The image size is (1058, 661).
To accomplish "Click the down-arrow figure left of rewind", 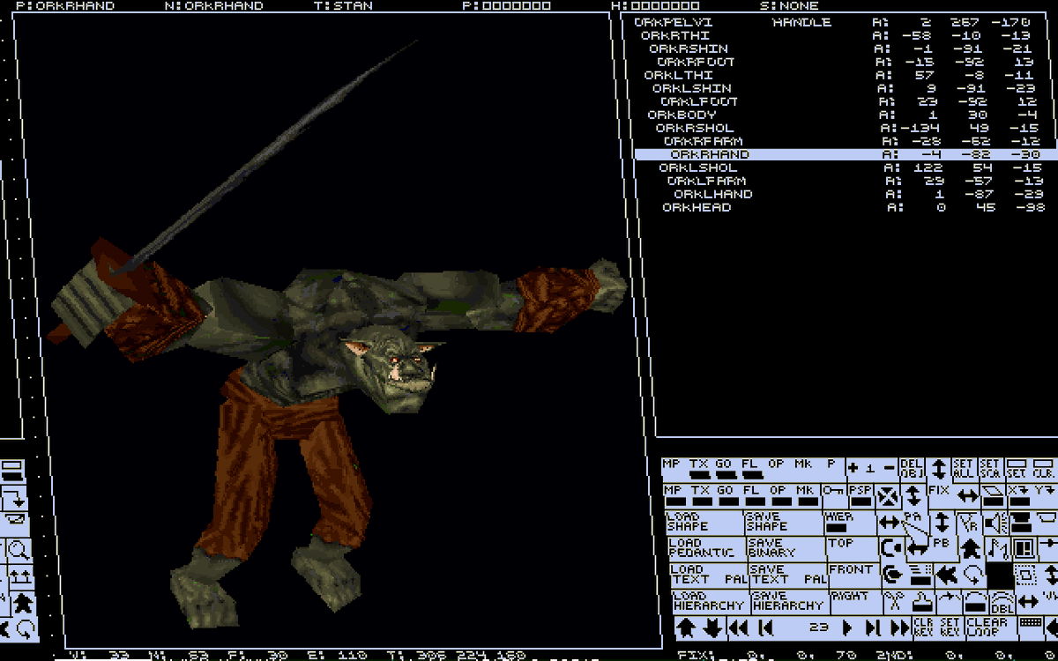I will pyautogui.click(x=712, y=628).
